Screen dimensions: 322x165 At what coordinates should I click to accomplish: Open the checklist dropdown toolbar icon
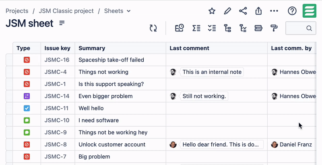212,28
